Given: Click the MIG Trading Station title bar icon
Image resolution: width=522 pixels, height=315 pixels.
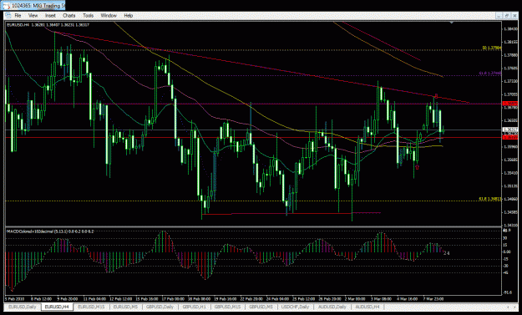Looking at the screenshot, I should (x=7, y=6).
